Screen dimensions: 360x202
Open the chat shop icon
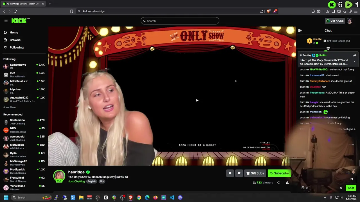(303, 188)
